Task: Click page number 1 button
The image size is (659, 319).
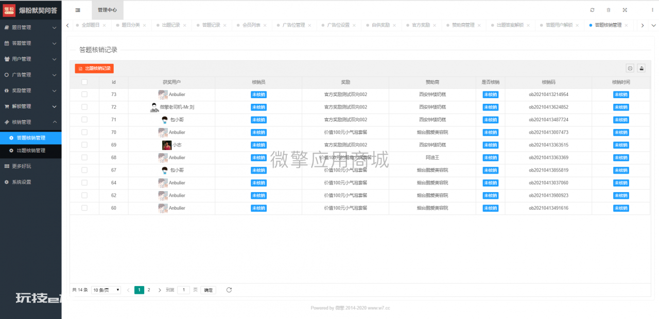Action: pos(139,290)
